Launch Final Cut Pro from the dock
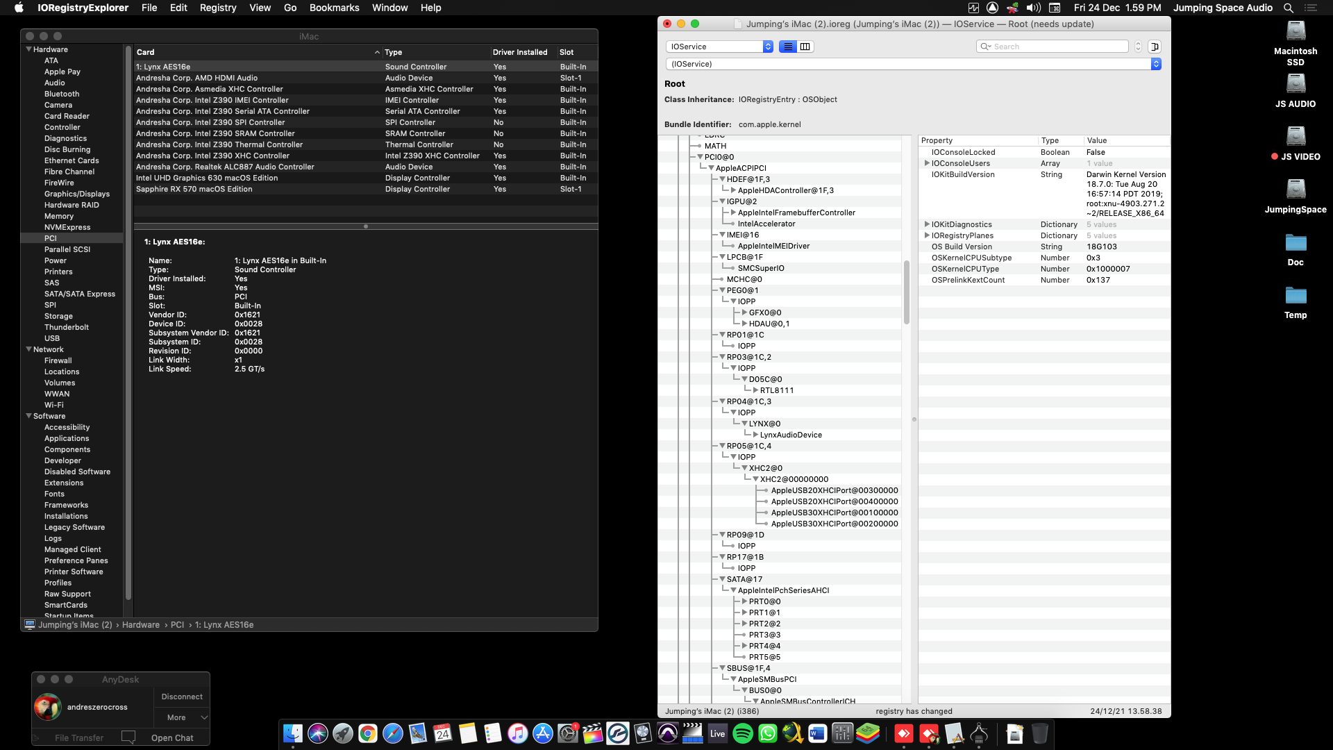 tap(593, 733)
